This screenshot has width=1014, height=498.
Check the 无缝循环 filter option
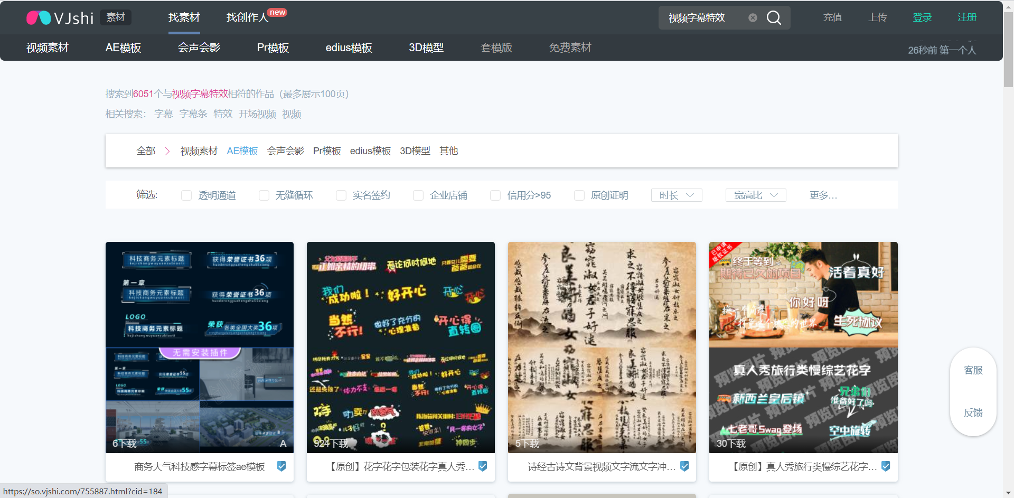coord(264,195)
